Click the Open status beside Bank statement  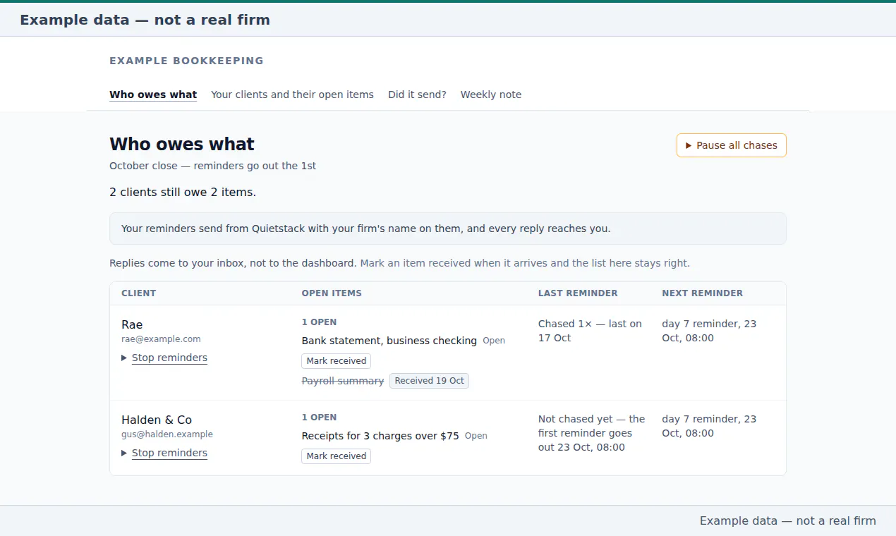point(494,341)
